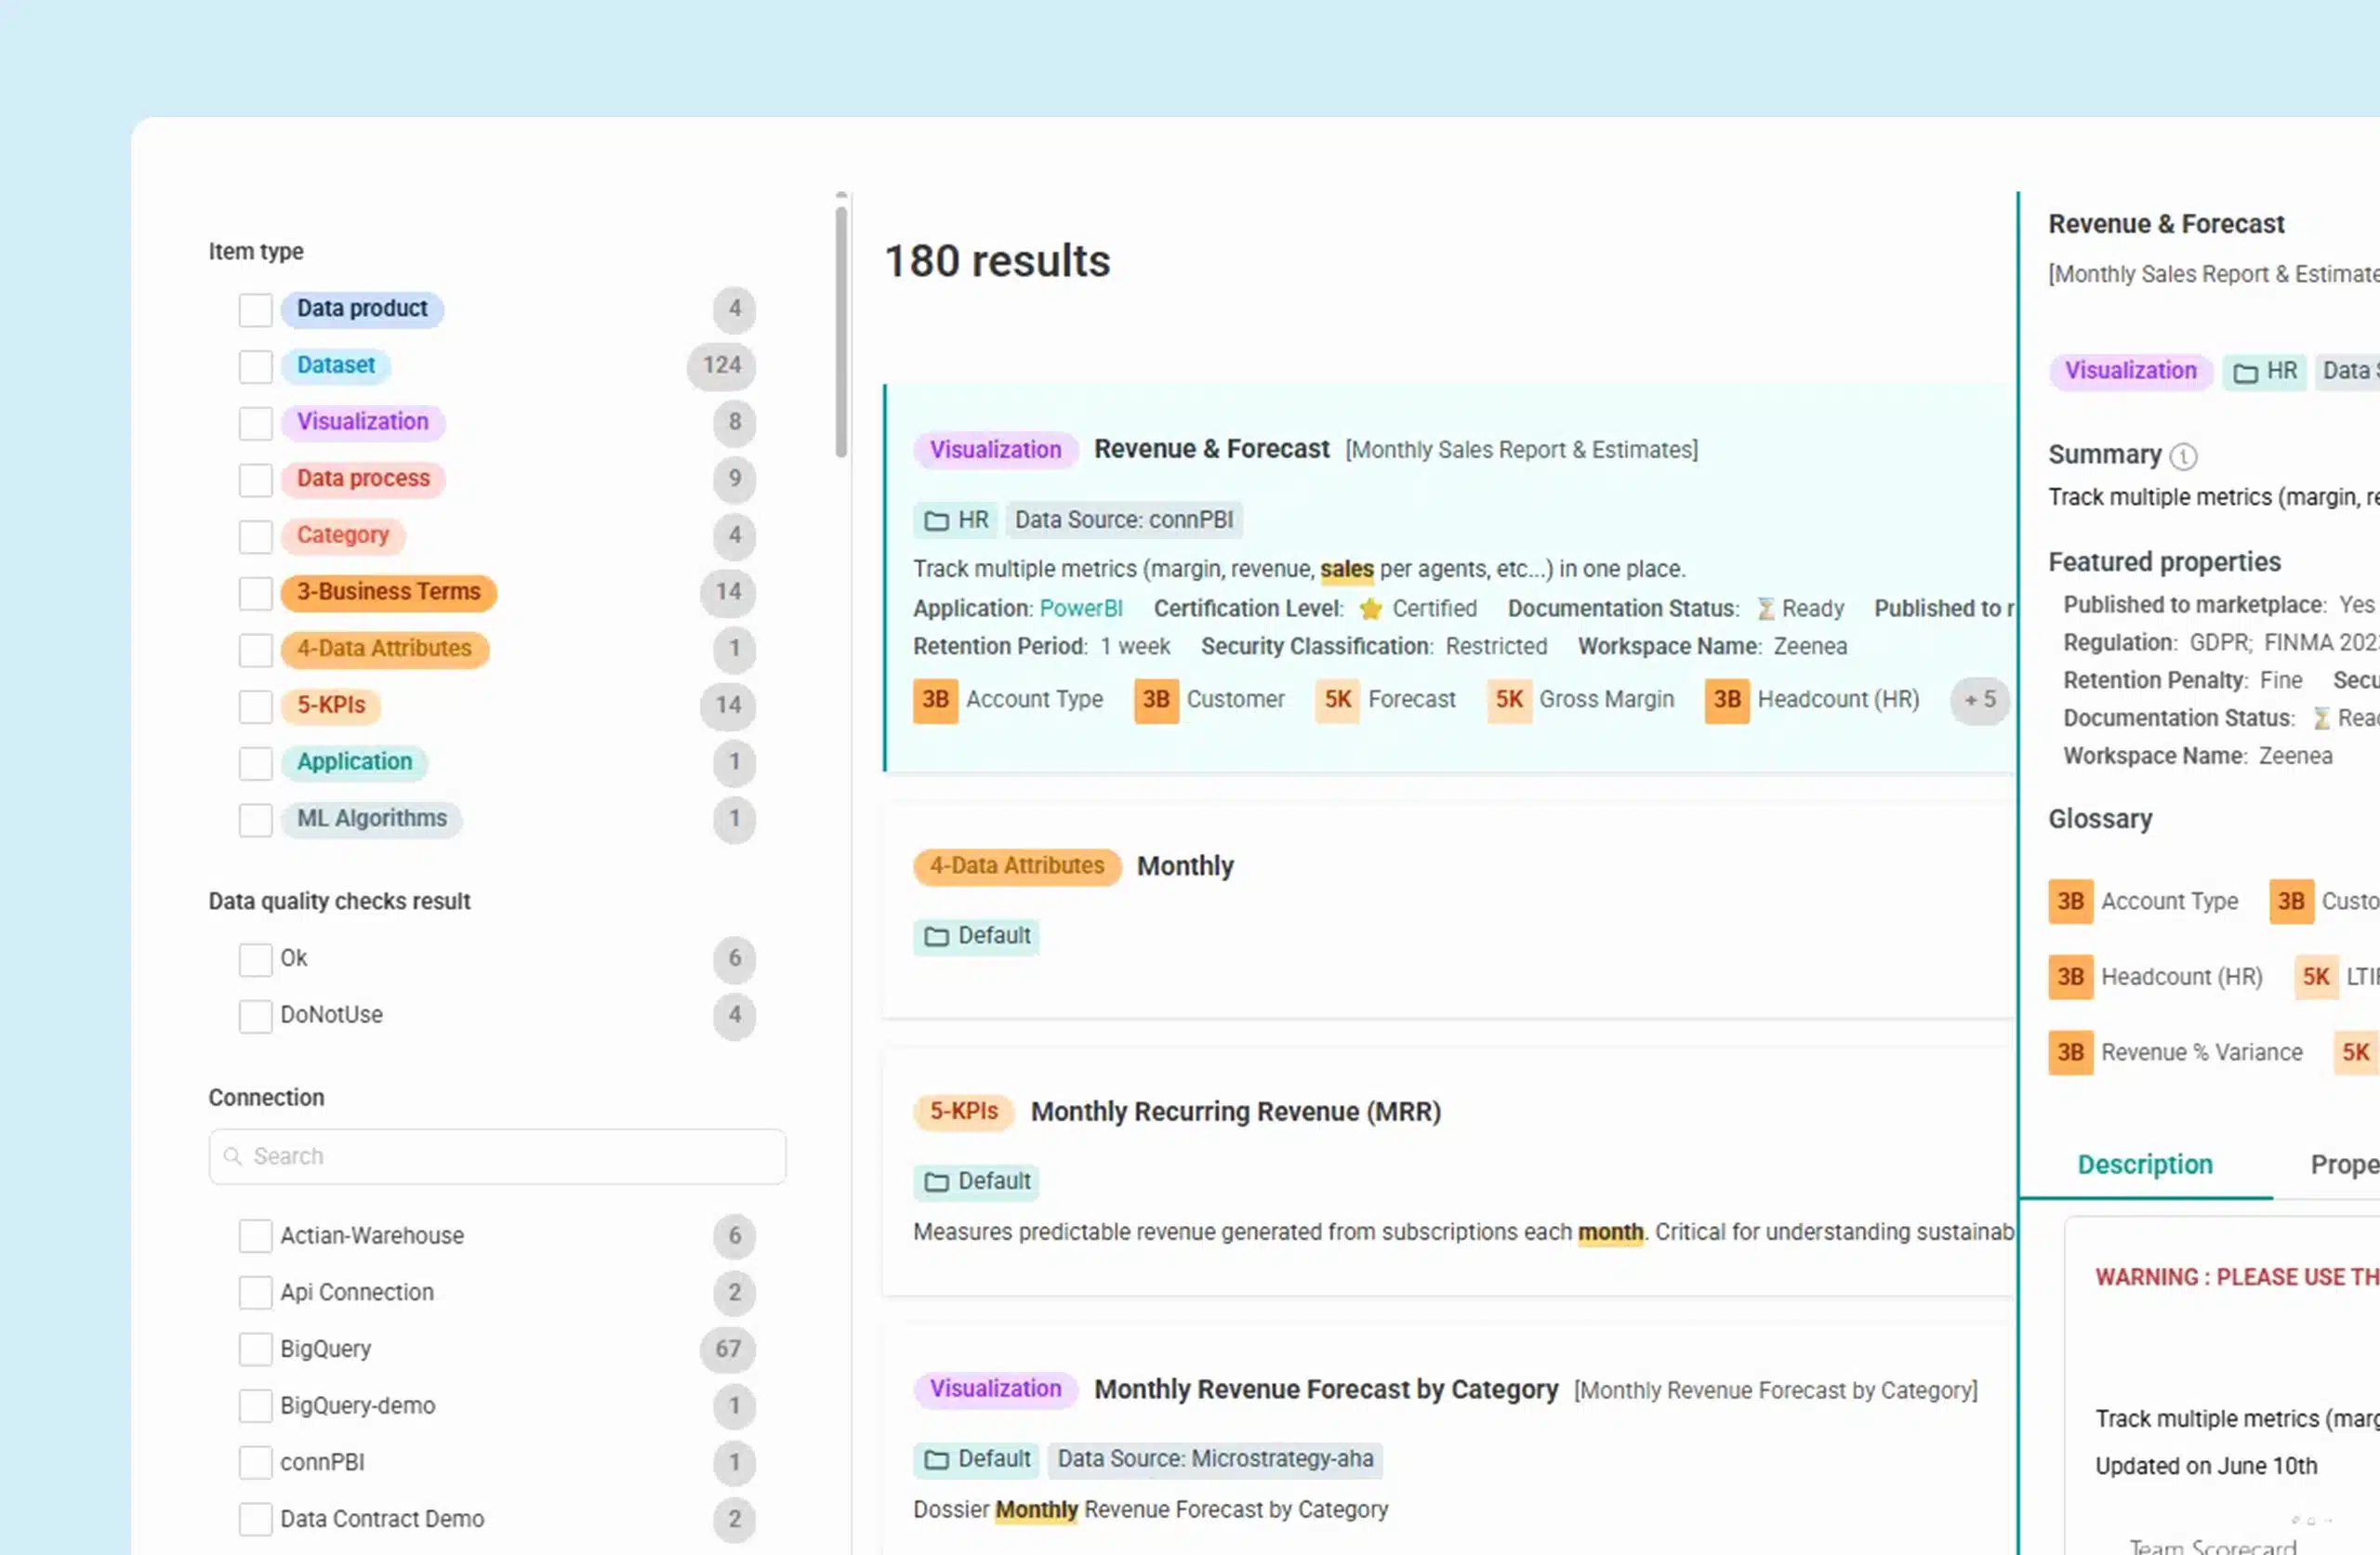Click the hourglass Ready documentation status icon
Image resolution: width=2380 pixels, height=1555 pixels.
(x=1766, y=608)
